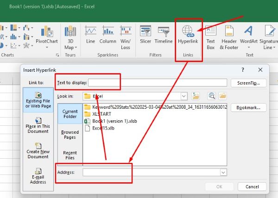This screenshot has width=278, height=198.
Task: Click the Hyperlink button in Links group
Action: coord(188,35)
